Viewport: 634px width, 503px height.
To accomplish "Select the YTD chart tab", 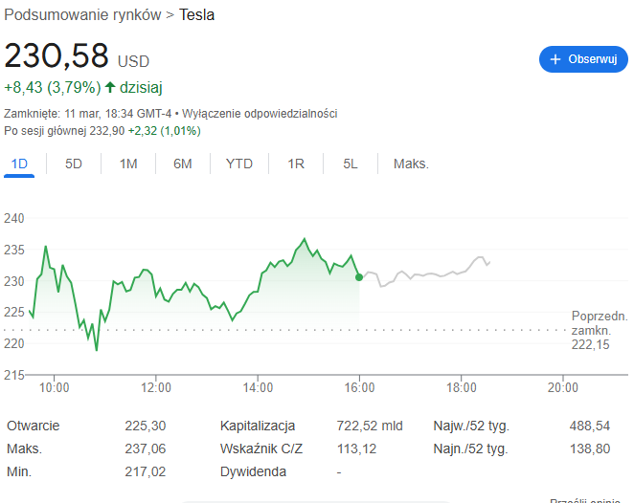I will coord(239,164).
